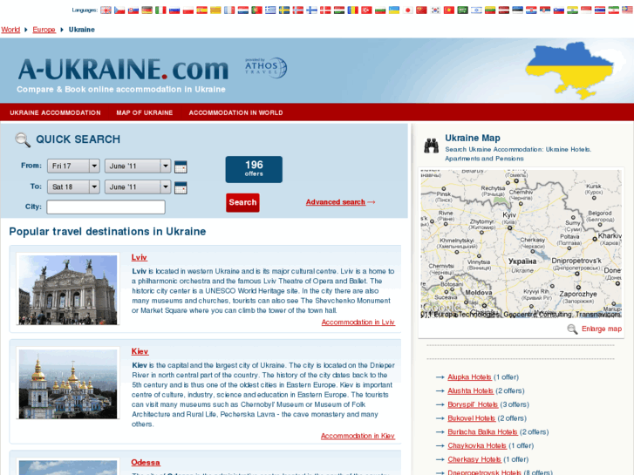Open the From date calendar icon
The height and width of the screenshot is (475, 634).
pyautogui.click(x=181, y=166)
